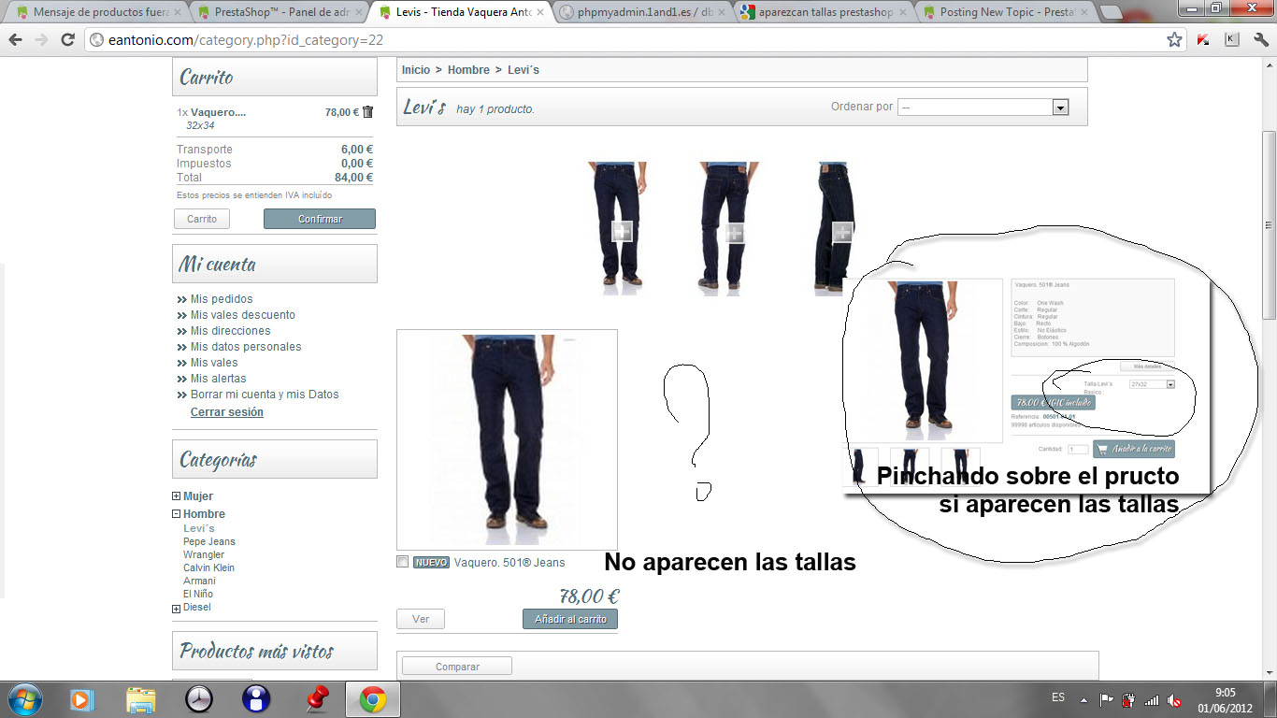
Task: Click the ES language indicator in tray
Action: click(x=1058, y=697)
